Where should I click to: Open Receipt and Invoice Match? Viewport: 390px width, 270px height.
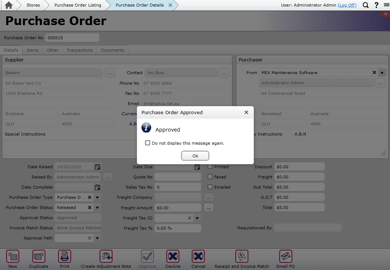pos(241,259)
